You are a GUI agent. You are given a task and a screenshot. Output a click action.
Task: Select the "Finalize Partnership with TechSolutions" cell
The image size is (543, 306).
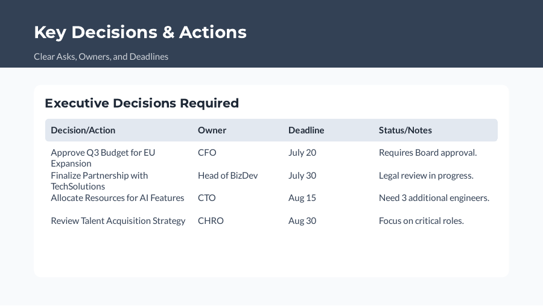tap(99, 181)
